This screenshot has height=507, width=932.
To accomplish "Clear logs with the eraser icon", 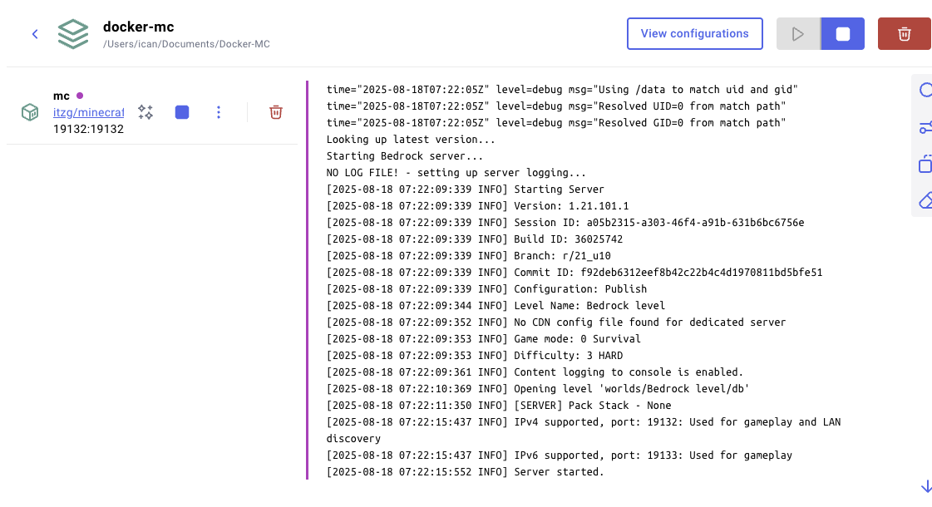I will (925, 201).
